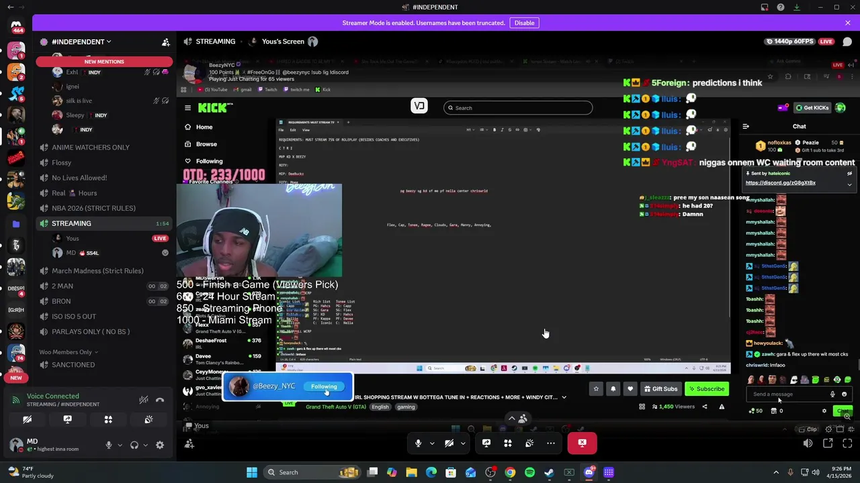Launch activities from bottom call controls
This screenshot has height=483, width=860.
coord(508,443)
